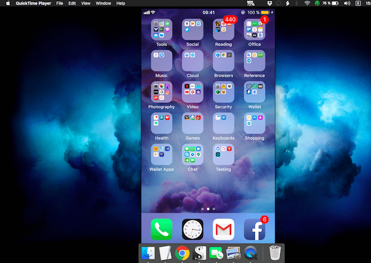Open the View menu
Screen dimensions: 371x263
86,4
